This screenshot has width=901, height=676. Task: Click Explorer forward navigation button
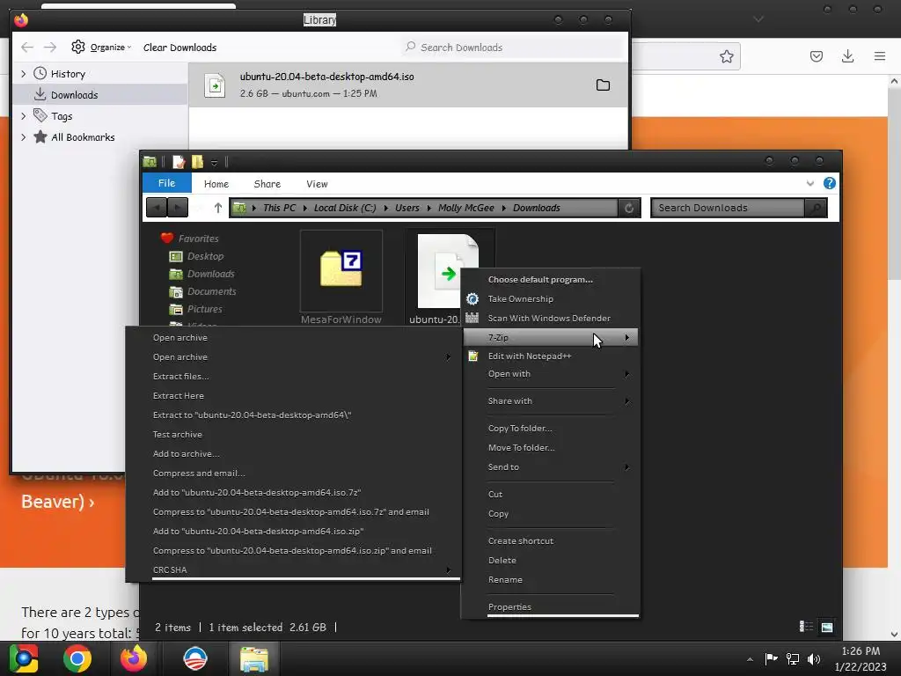(178, 208)
